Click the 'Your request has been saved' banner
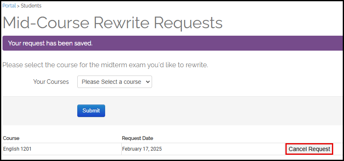Screen dimensions: 344x161 coord(172,43)
